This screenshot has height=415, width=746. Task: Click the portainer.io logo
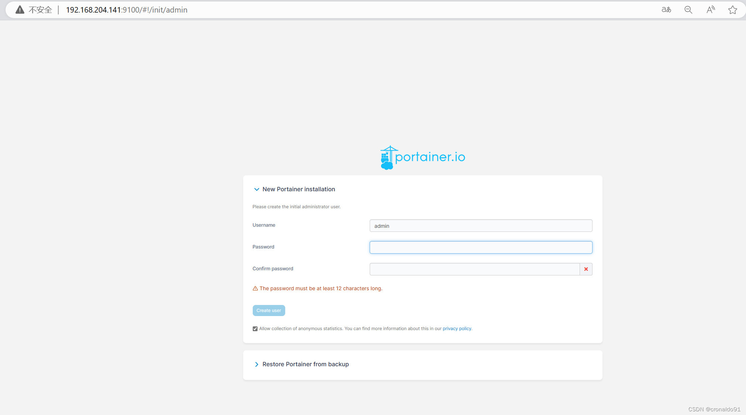tap(423, 157)
